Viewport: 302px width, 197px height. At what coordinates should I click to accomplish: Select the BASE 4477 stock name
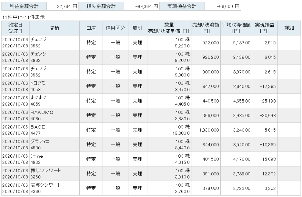55,130
